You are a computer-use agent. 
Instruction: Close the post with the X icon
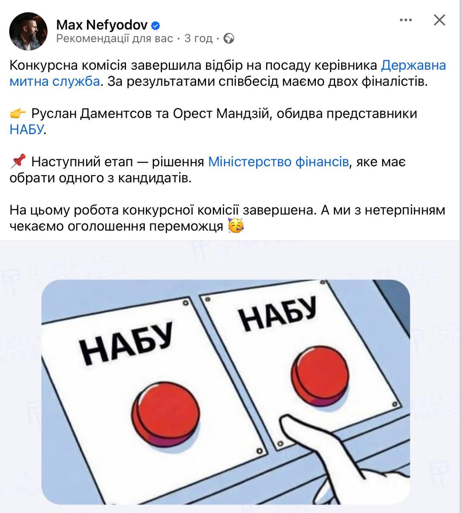(x=439, y=20)
